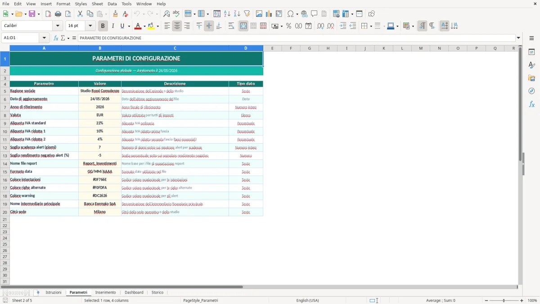This screenshot has height=304, width=540.
Task: Insert a hyperlink
Action: (x=304, y=14)
